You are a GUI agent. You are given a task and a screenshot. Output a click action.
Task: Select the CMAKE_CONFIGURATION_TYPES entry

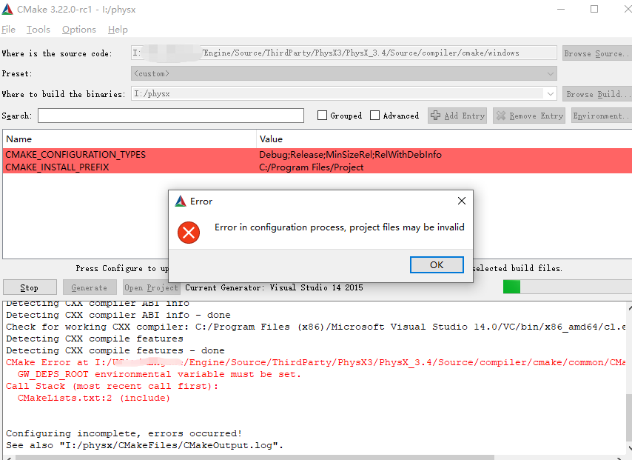(x=75, y=155)
